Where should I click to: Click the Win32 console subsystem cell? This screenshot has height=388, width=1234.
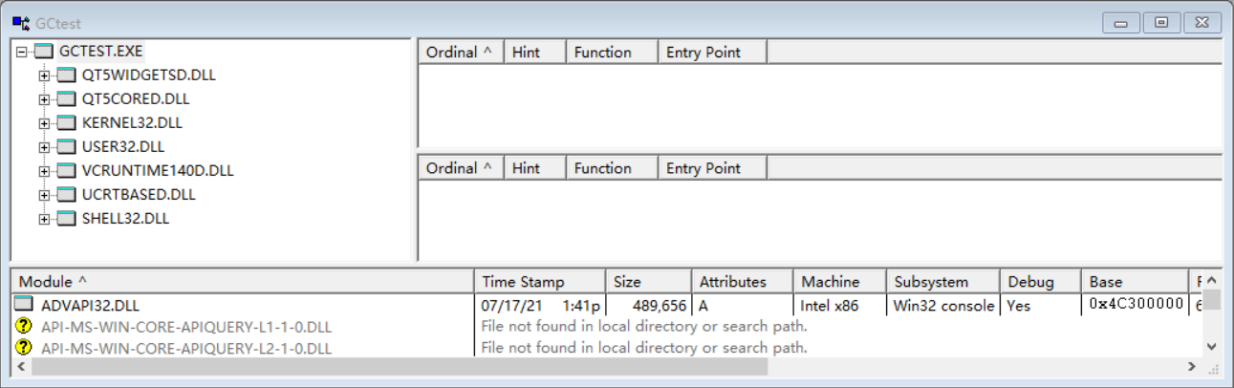(x=943, y=306)
